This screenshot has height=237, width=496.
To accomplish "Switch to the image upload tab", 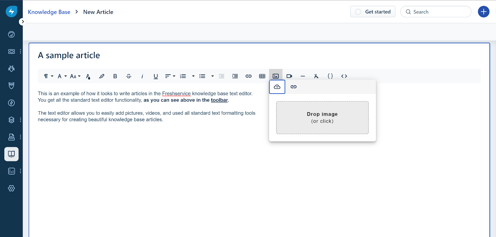I will (x=277, y=87).
